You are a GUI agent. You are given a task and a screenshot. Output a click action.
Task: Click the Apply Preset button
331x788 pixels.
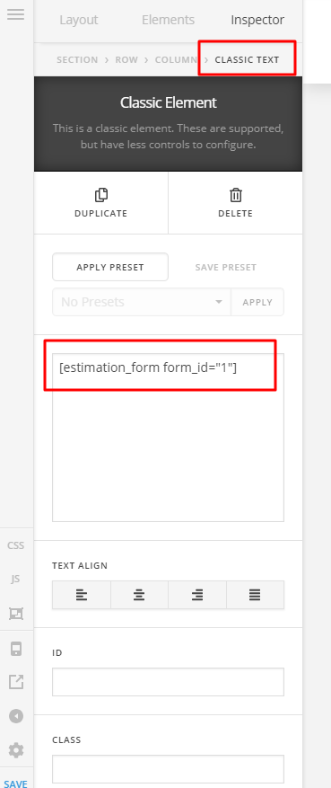click(110, 267)
